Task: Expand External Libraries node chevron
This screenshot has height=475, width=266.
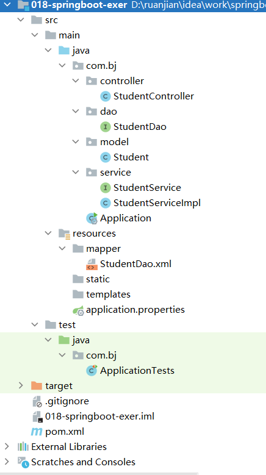Action: point(7,446)
